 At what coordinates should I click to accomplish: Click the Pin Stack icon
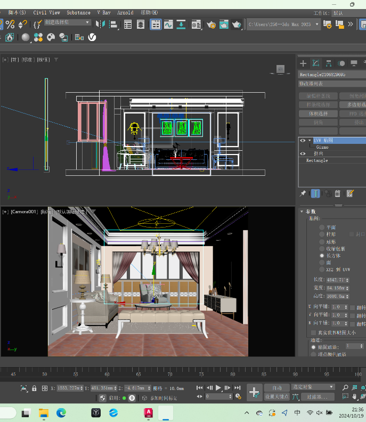point(303,193)
